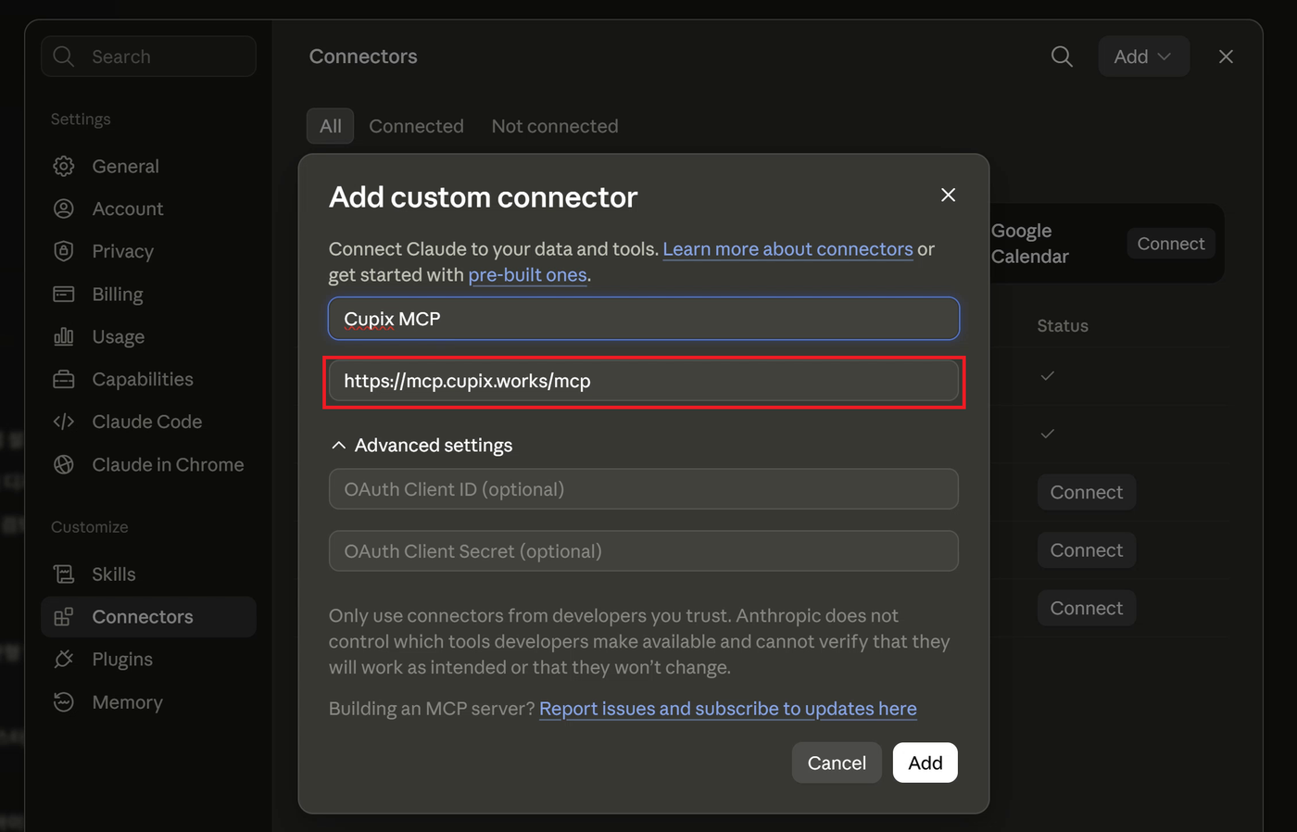Connect Google Calendar
This screenshot has width=1297, height=832.
point(1171,244)
